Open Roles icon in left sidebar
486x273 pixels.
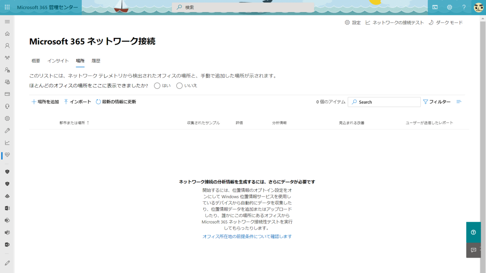7,70
